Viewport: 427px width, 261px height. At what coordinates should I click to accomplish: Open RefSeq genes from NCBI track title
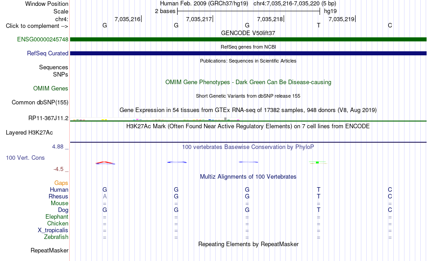click(248, 47)
